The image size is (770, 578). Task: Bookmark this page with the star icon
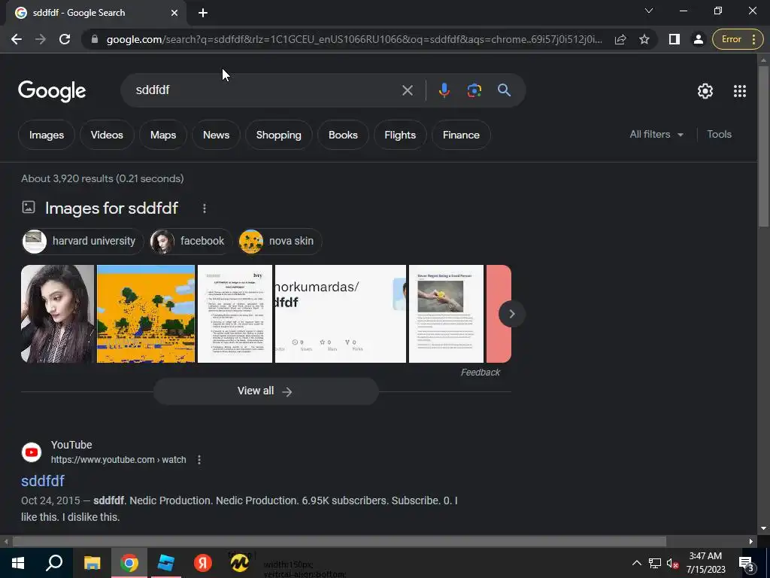pyautogui.click(x=644, y=39)
